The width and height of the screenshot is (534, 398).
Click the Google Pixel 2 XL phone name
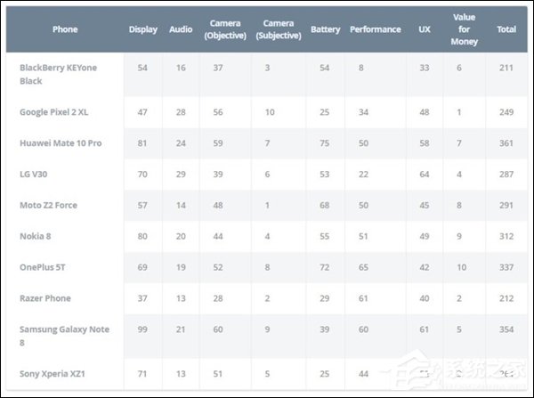coord(53,112)
